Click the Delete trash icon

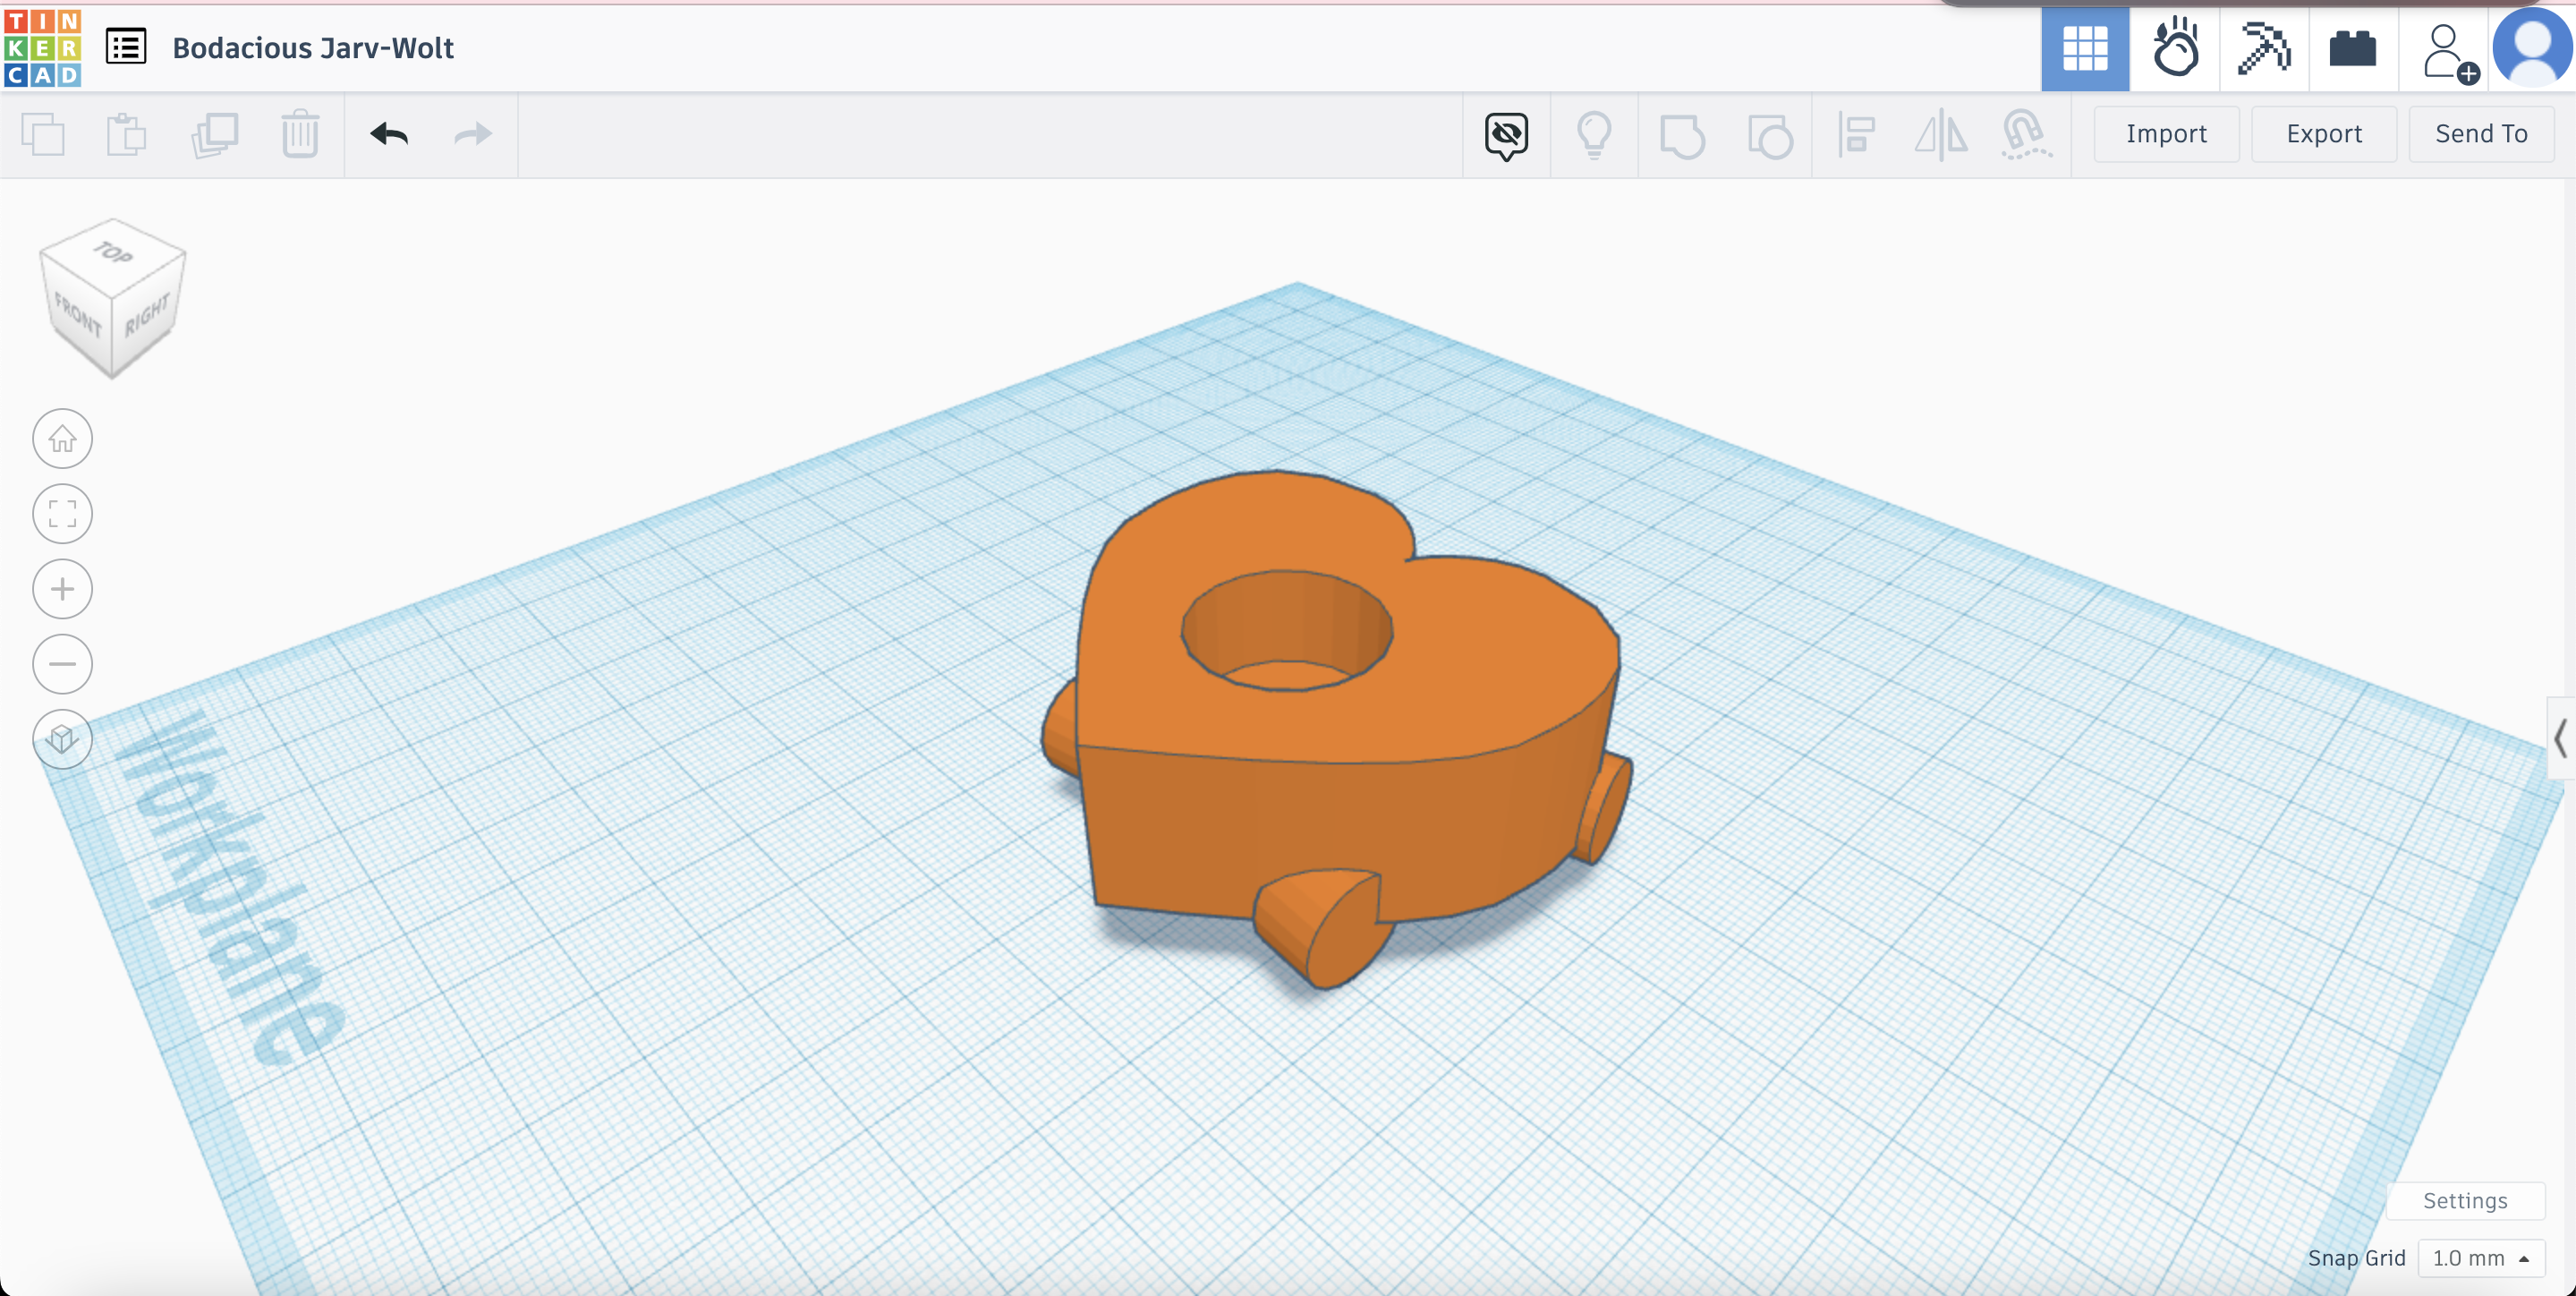pos(300,134)
